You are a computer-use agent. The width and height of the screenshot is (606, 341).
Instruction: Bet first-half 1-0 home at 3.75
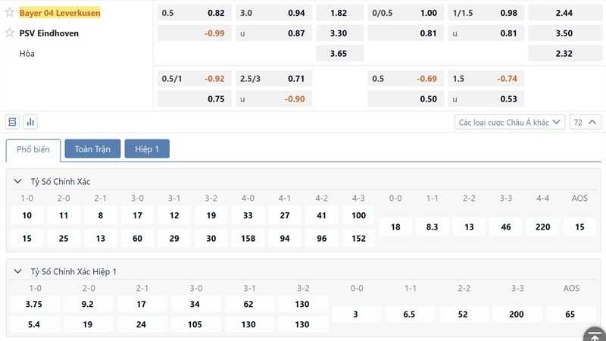click(34, 305)
